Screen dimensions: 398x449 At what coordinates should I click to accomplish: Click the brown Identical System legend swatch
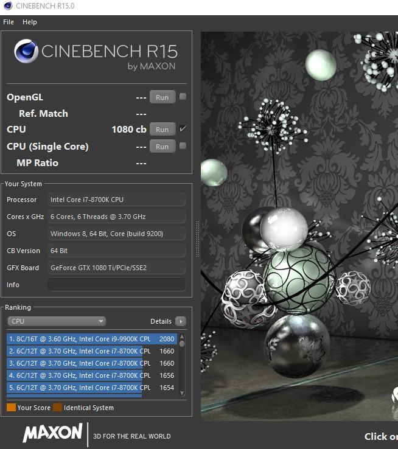58,407
